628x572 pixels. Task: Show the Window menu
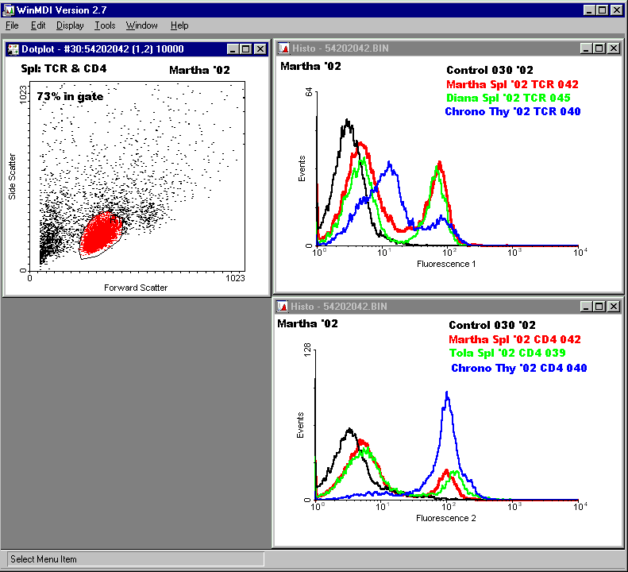coord(142,25)
